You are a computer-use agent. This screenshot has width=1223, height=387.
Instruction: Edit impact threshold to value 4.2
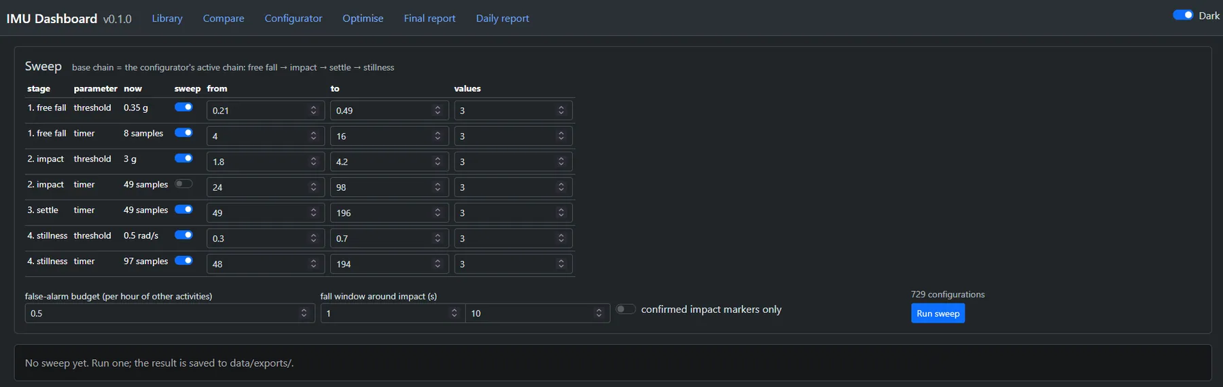(x=389, y=162)
